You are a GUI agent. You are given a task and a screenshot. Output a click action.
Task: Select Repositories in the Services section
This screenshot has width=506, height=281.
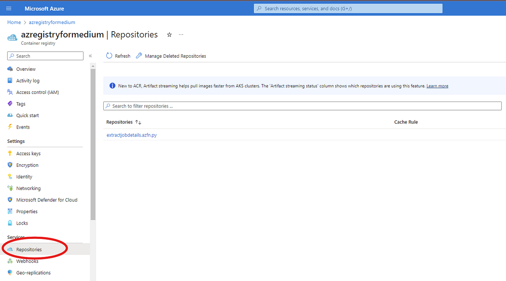pyautogui.click(x=30, y=249)
